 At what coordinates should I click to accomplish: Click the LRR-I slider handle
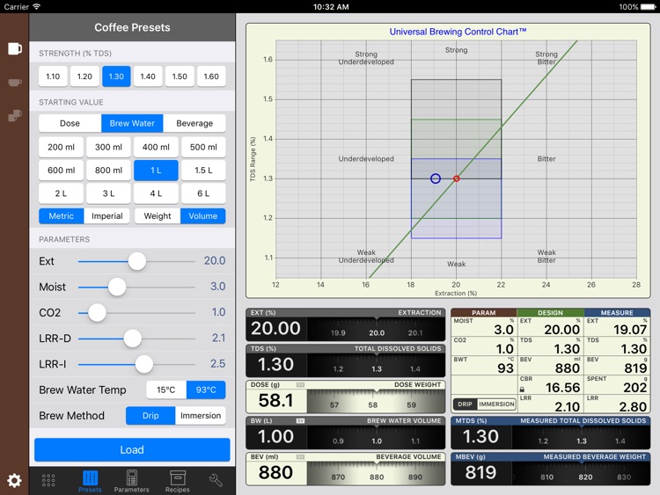(x=144, y=364)
